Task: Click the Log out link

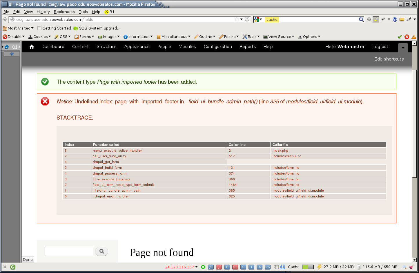Action: pos(380,47)
